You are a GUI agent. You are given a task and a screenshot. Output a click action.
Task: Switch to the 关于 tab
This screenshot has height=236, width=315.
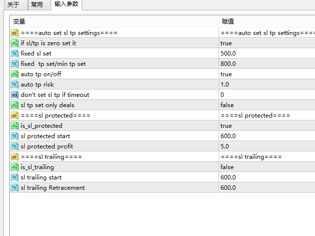[x=13, y=4]
